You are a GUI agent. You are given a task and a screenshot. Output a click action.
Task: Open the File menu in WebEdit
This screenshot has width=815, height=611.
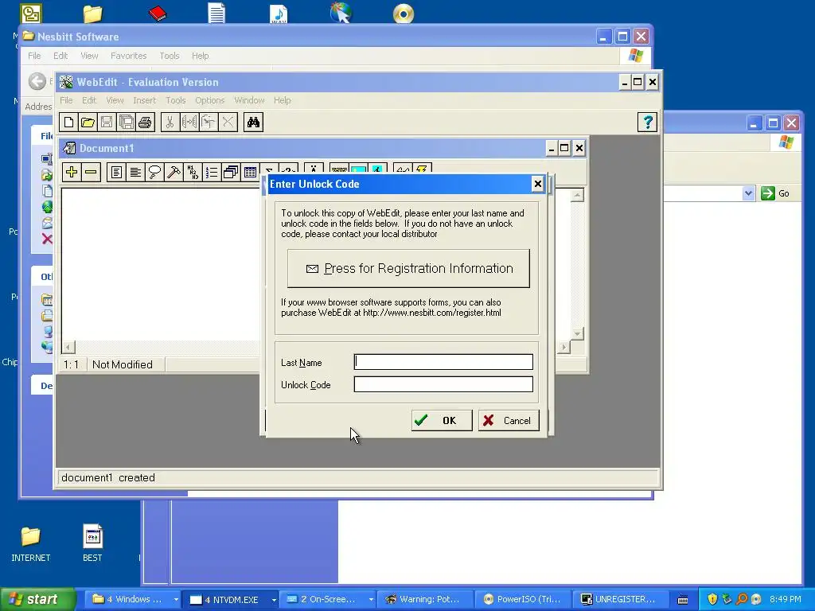coord(66,100)
